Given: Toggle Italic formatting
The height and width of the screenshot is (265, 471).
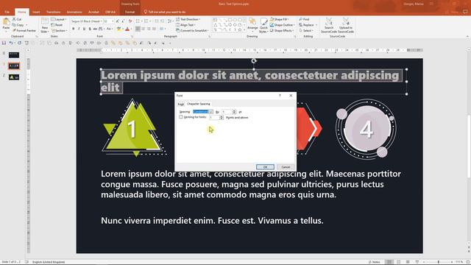Looking at the screenshot, I should (x=79, y=29).
